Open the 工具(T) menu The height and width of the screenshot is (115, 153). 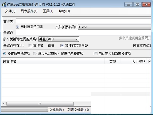[x=48, y=11]
